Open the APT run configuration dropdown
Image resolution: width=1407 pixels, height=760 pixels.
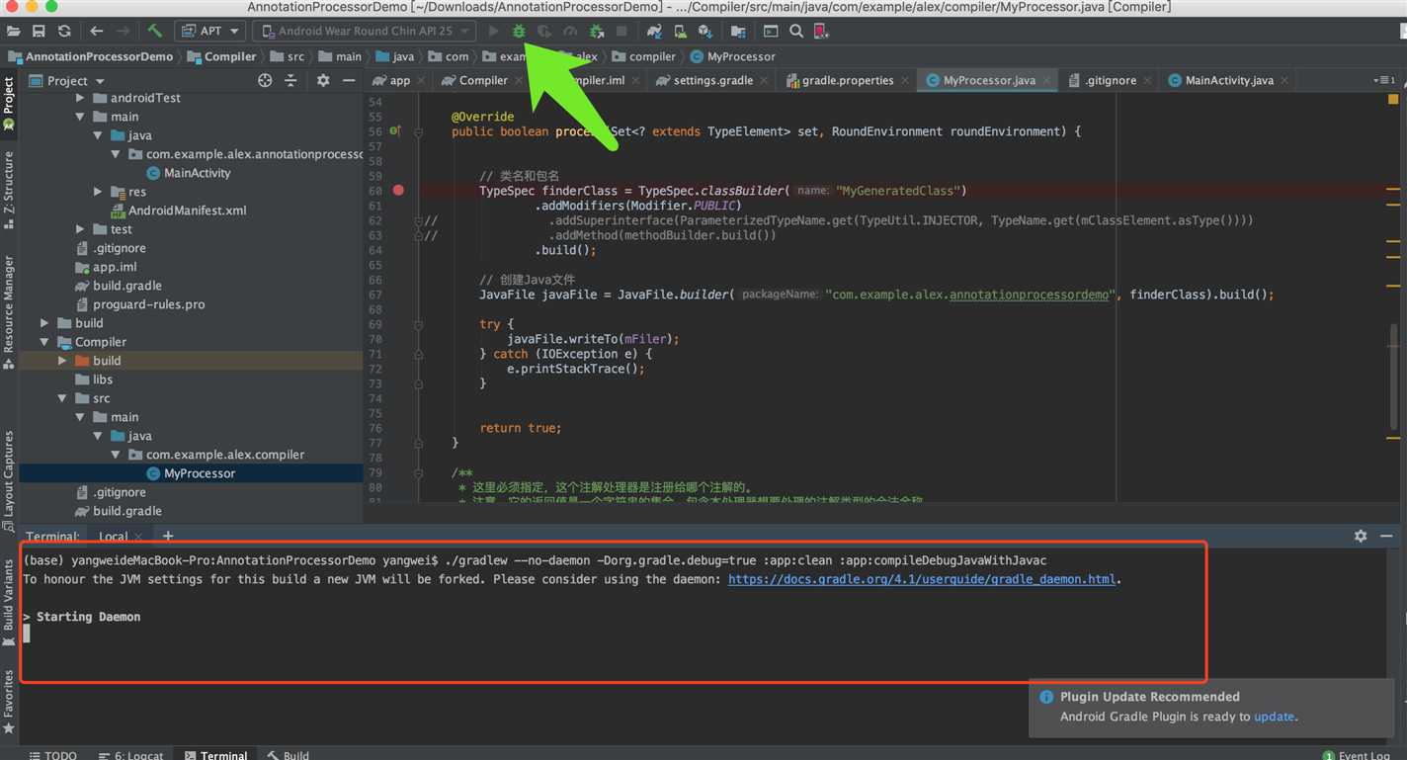(210, 32)
